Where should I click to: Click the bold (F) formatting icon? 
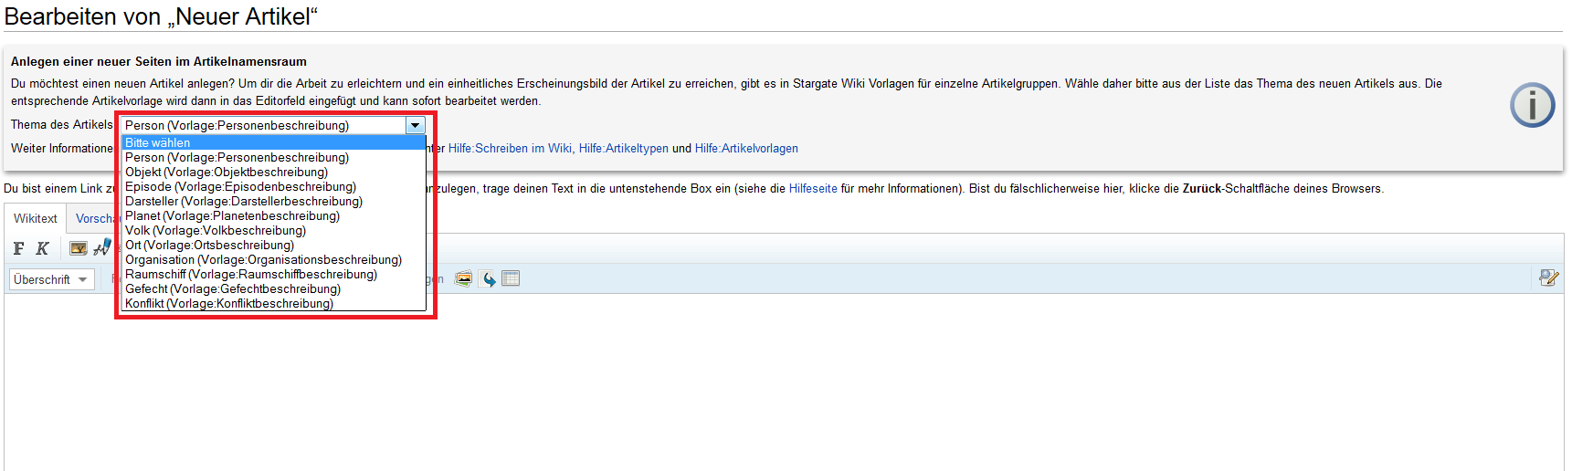tap(19, 248)
